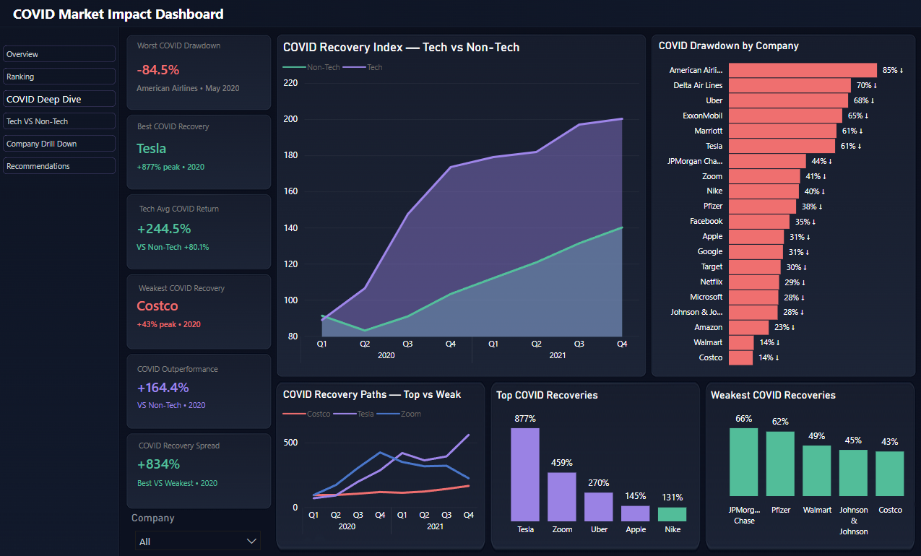921x556 pixels.
Task: Select Johnson & Johnson 28% drawdown bar
Action: [x=753, y=313]
